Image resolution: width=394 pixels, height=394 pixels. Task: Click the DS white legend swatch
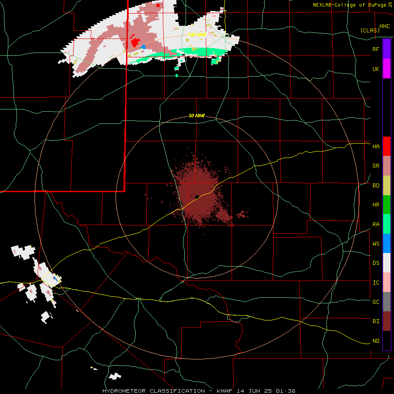coord(387,263)
